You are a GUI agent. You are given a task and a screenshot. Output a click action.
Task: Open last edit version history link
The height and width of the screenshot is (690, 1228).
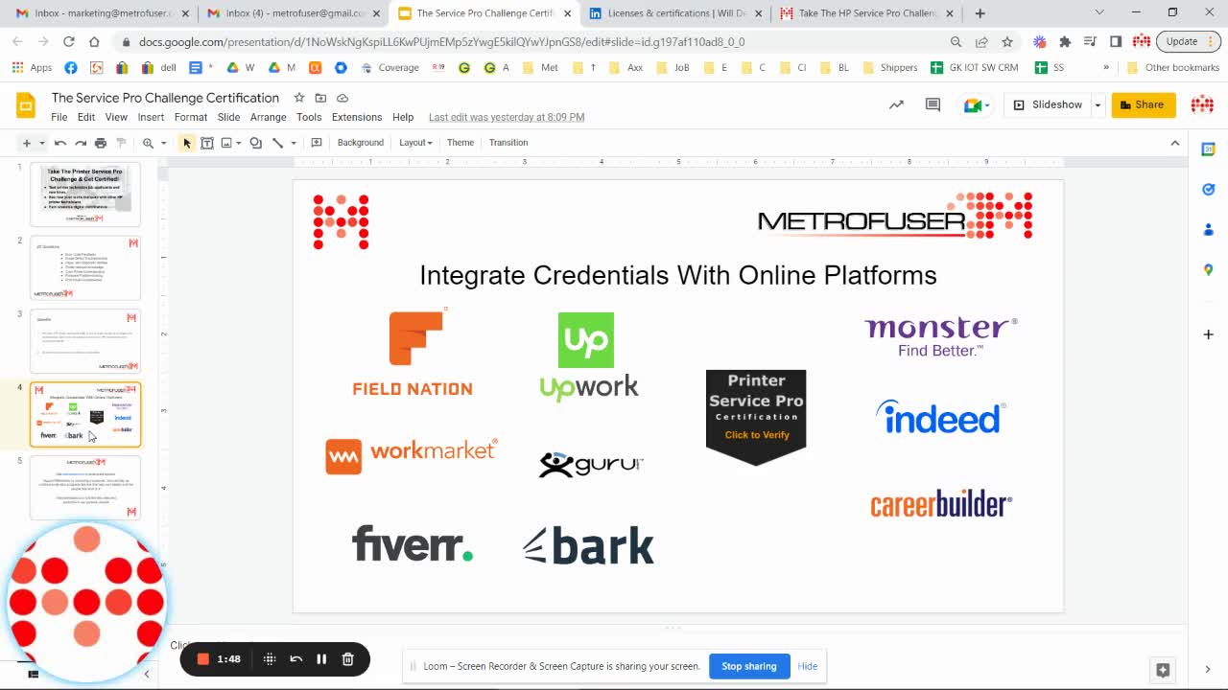tap(507, 117)
